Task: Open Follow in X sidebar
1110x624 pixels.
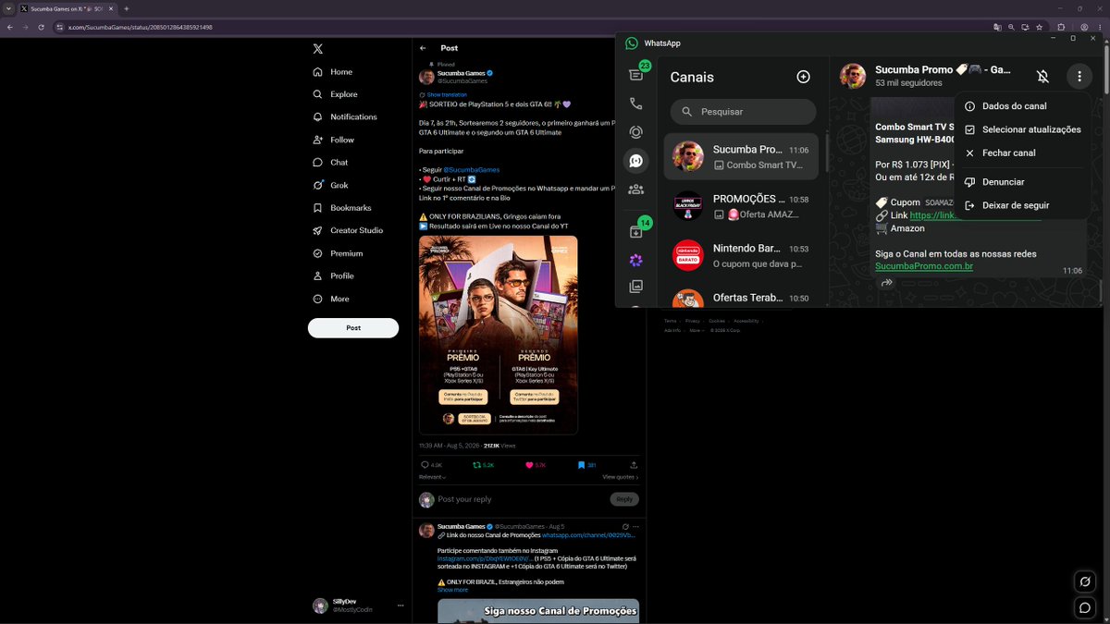Action: pyautogui.click(x=334, y=140)
